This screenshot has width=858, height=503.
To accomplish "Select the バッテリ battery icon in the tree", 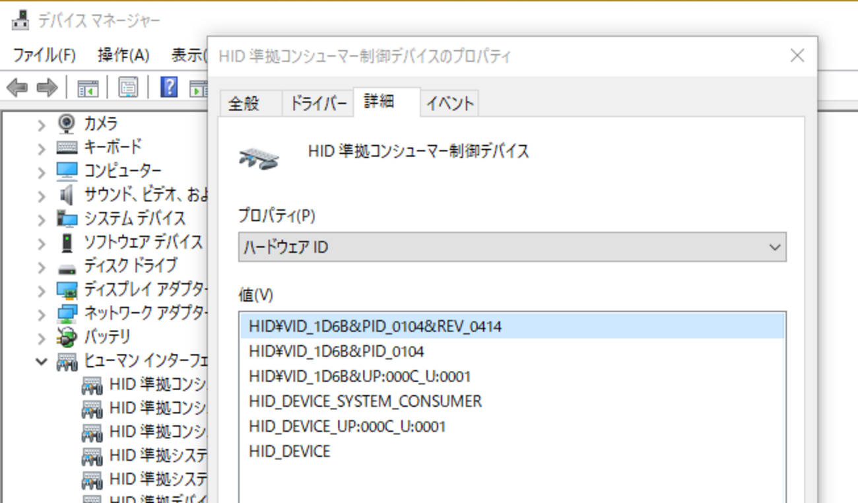I will click(67, 337).
